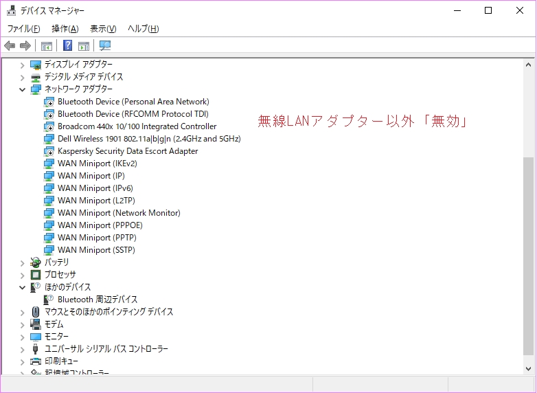Click disabled icon of Bluetooth Personal Area Network

coord(49,102)
